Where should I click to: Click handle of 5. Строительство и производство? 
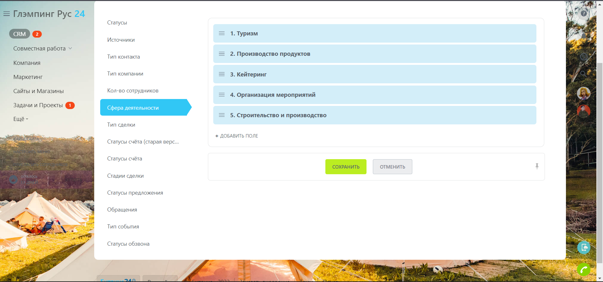click(x=222, y=115)
